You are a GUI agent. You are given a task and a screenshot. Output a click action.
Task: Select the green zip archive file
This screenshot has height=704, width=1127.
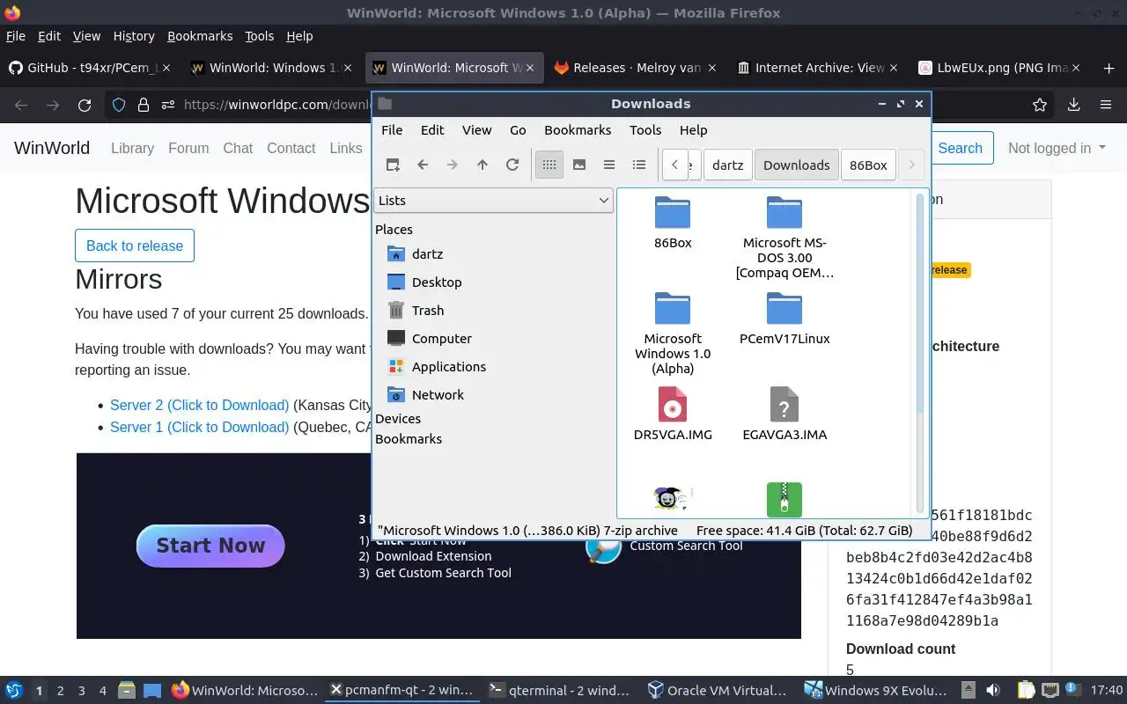(784, 500)
